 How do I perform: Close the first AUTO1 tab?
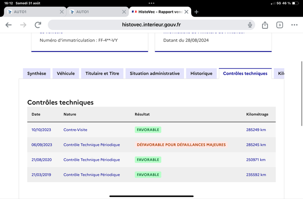62,12
